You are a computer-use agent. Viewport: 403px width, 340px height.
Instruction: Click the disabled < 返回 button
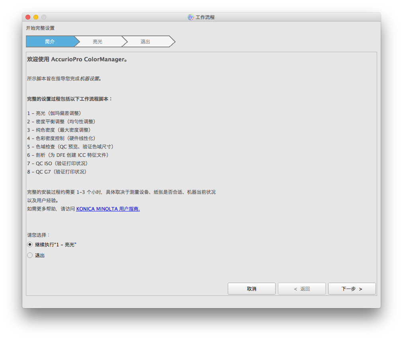tap(302, 289)
